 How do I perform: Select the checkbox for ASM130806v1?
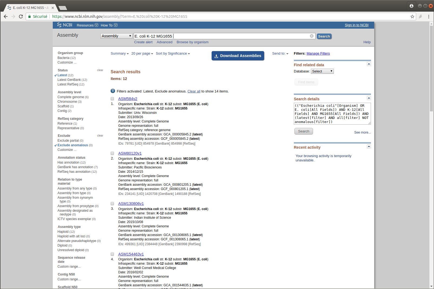[x=112, y=204]
